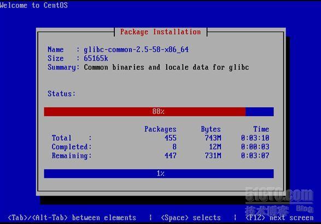Screen dimensions: 321x224
Task: Click the Bytes column header
Action: pyautogui.click(x=211, y=129)
